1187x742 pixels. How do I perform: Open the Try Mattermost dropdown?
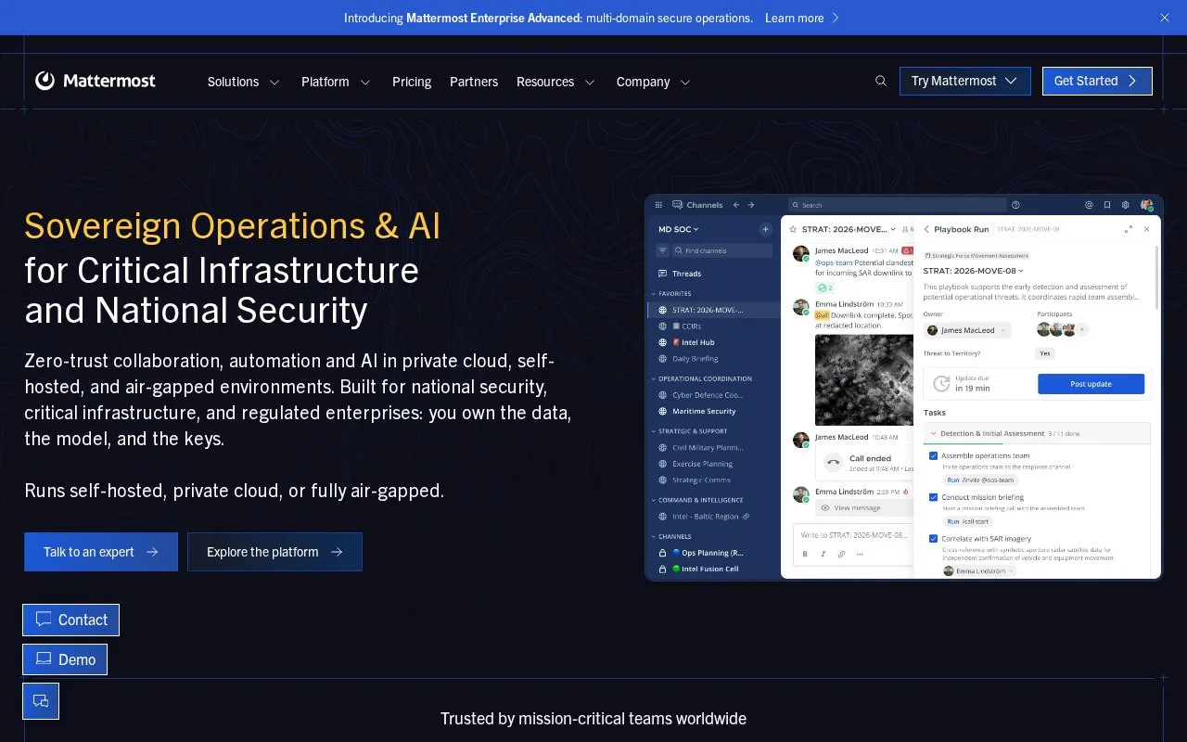(x=964, y=81)
